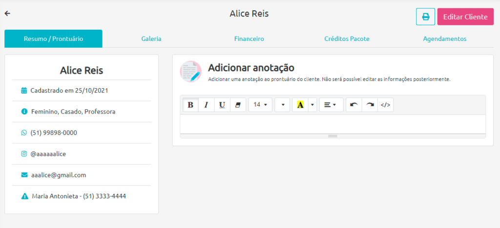Click the info icon beside Feminino

24,112
